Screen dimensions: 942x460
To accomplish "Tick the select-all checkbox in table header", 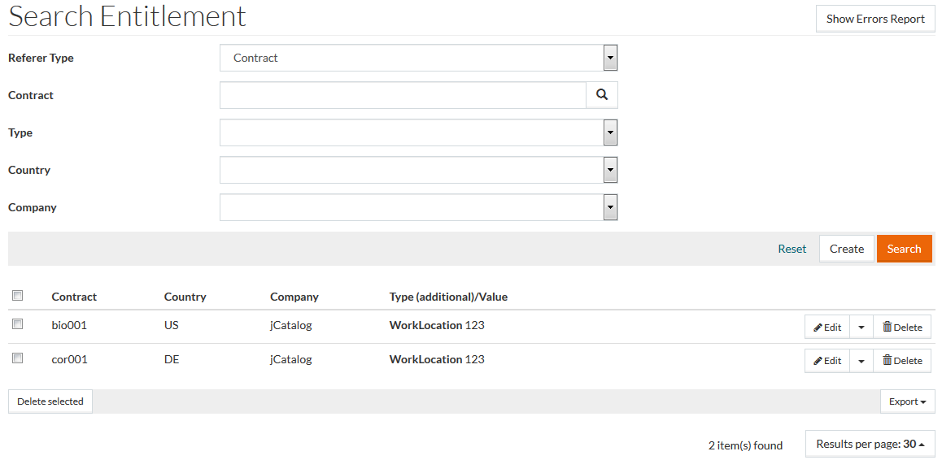I will pyautogui.click(x=18, y=296).
